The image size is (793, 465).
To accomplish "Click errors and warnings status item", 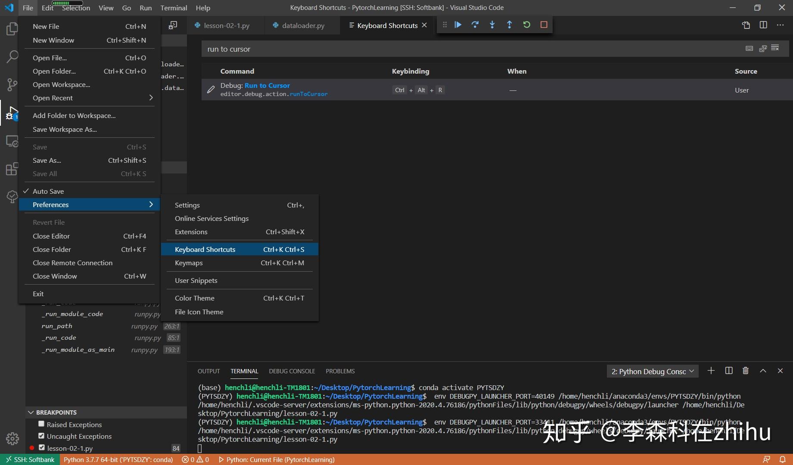I will (x=195, y=459).
